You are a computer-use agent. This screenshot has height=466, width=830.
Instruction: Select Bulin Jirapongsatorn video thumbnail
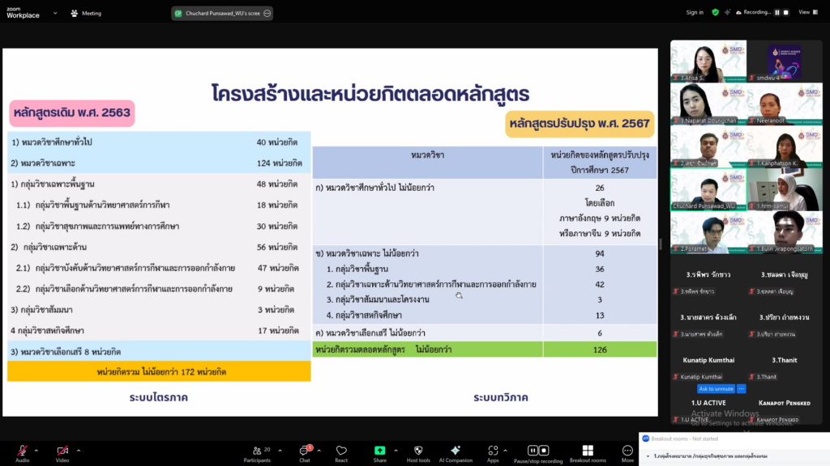point(785,232)
